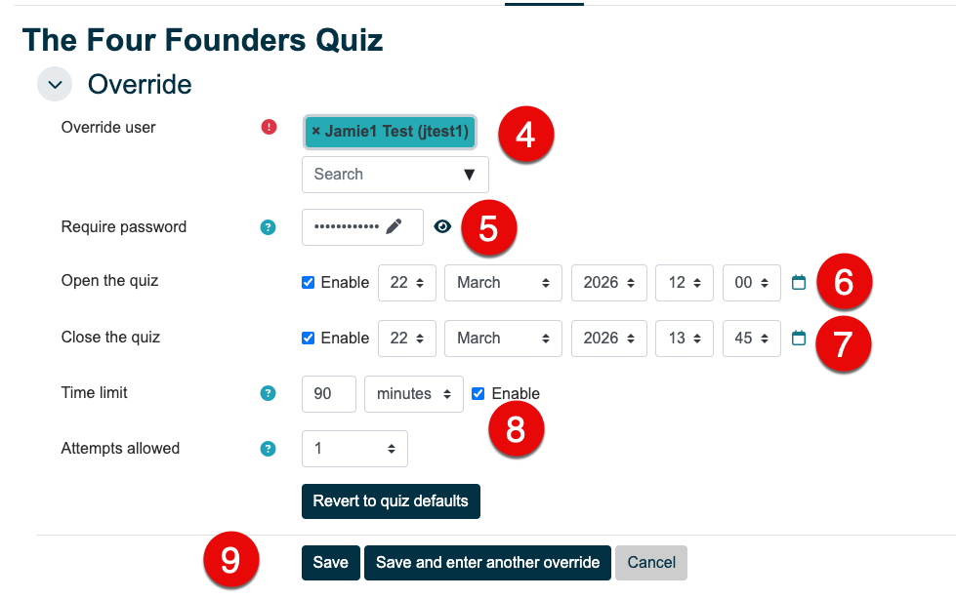The image size is (956, 599).
Task: Toggle Enable checkbox for Close the quiz
Action: pyautogui.click(x=309, y=338)
